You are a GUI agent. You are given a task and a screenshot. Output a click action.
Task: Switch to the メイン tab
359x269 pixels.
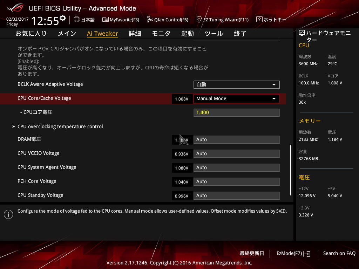(x=67, y=34)
